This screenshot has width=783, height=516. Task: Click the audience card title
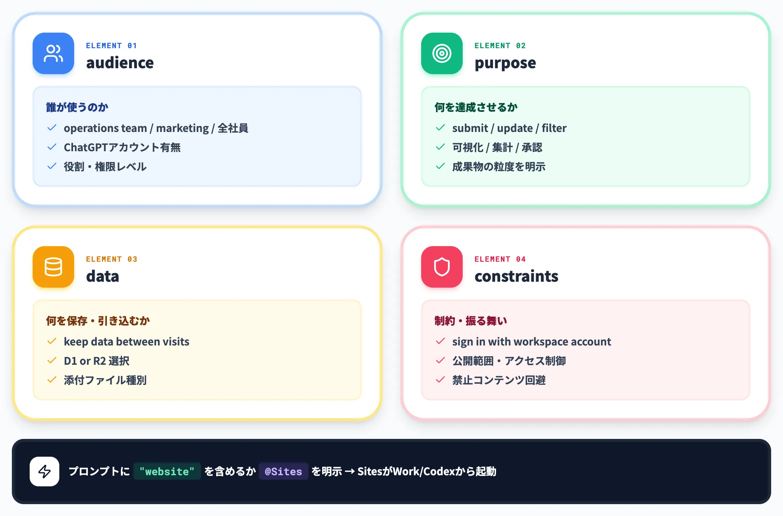coord(120,63)
